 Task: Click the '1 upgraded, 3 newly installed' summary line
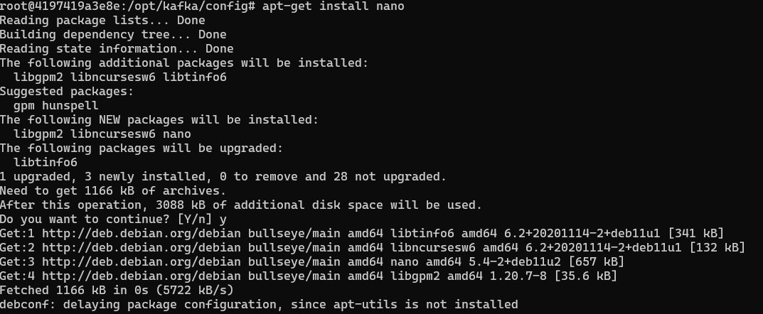pyautogui.click(x=223, y=176)
